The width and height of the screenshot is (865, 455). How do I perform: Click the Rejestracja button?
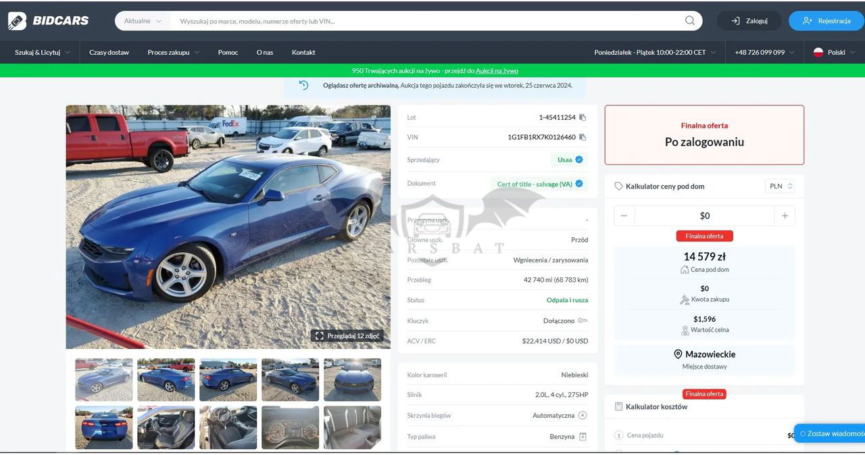(x=826, y=21)
